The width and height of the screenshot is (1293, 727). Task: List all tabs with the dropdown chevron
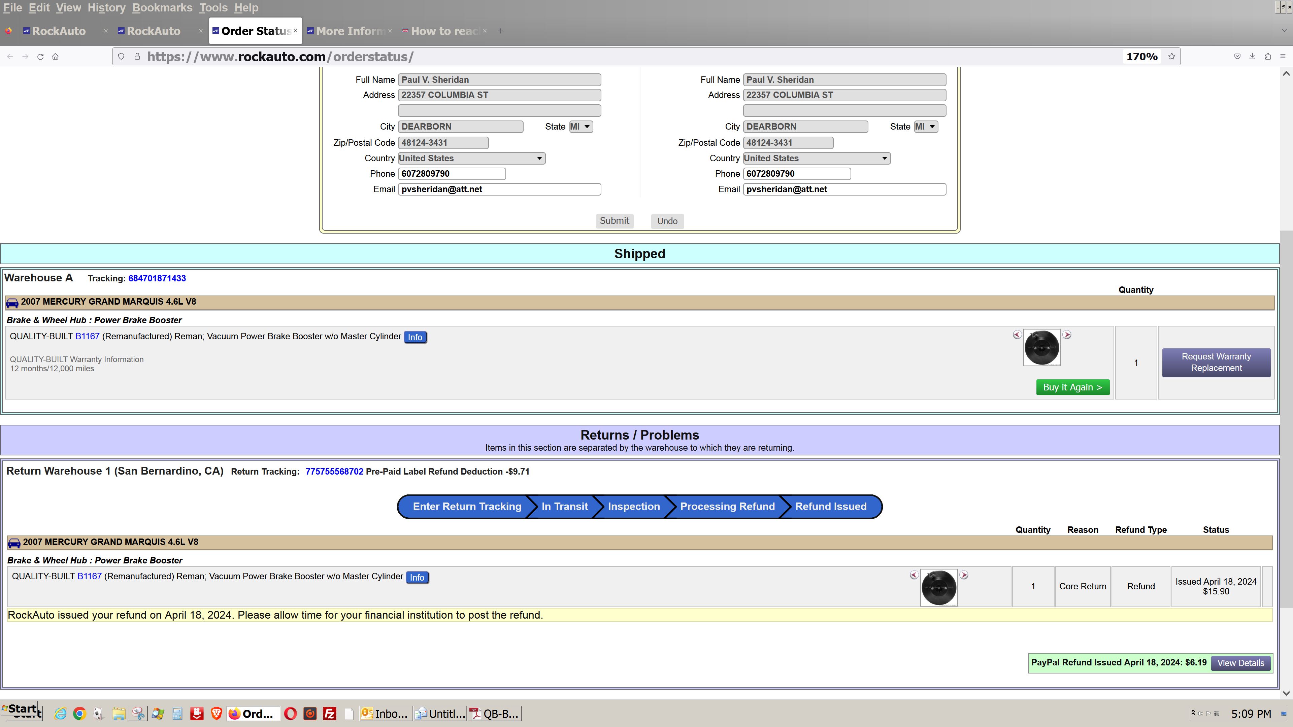(1284, 31)
